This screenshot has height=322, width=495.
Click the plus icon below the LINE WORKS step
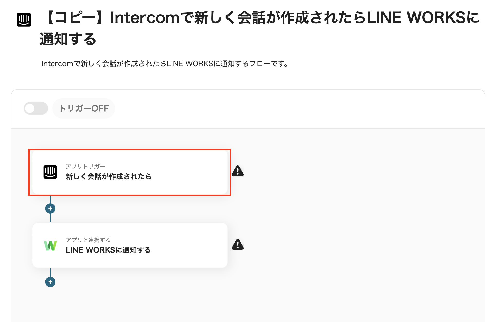click(50, 282)
